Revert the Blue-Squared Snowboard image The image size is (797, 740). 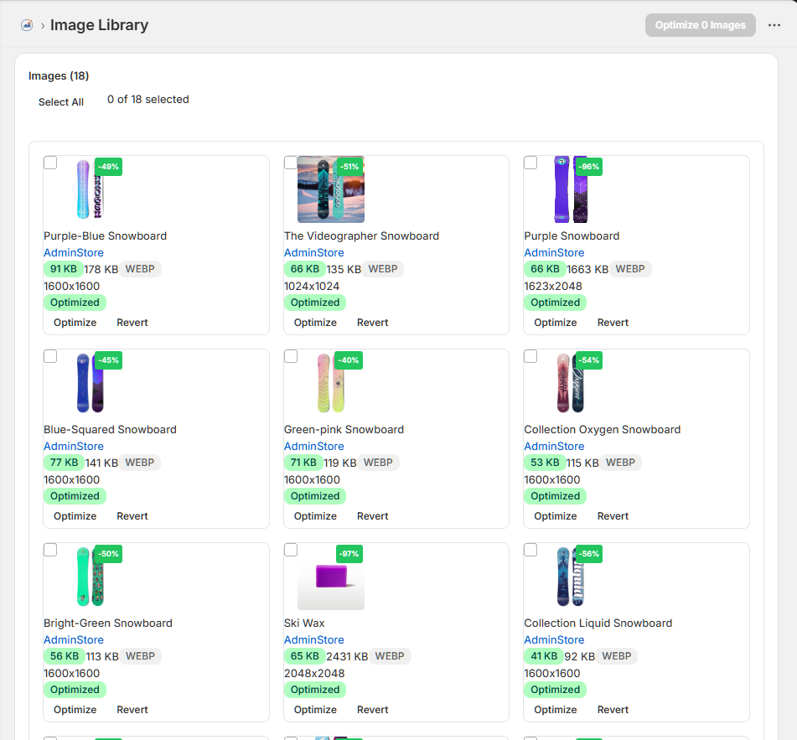point(132,516)
